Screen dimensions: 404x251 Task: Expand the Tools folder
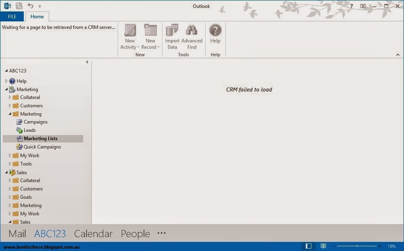click(x=10, y=164)
